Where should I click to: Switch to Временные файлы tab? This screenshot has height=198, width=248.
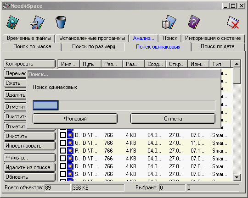[x=29, y=38]
